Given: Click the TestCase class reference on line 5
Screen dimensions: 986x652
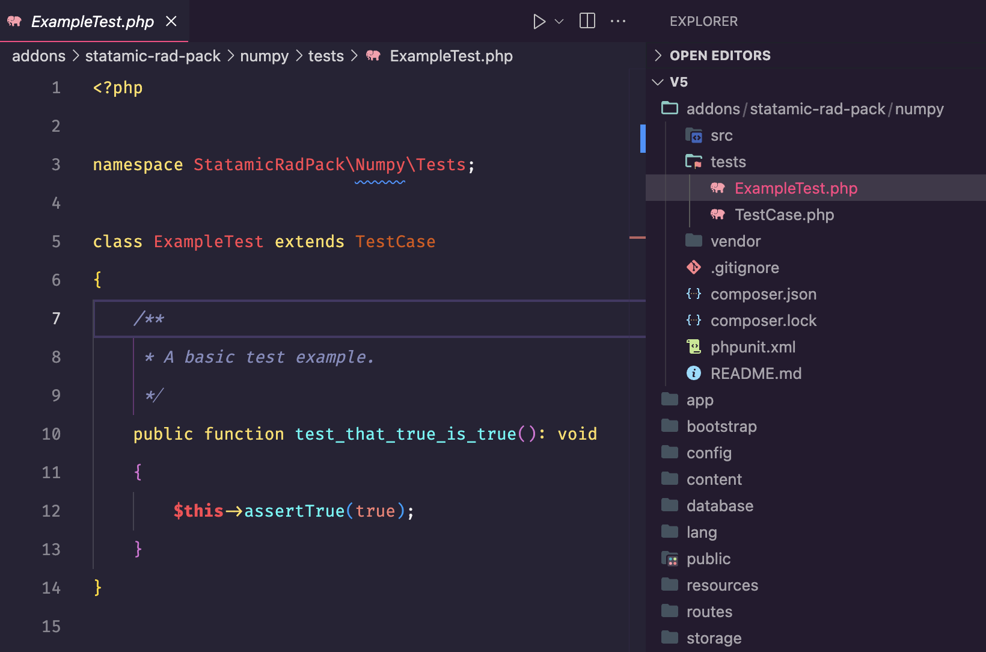Looking at the screenshot, I should (x=395, y=241).
